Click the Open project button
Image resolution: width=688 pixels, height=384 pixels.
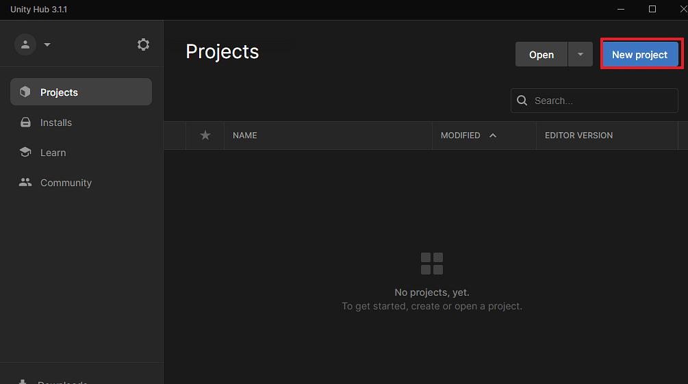click(x=542, y=55)
